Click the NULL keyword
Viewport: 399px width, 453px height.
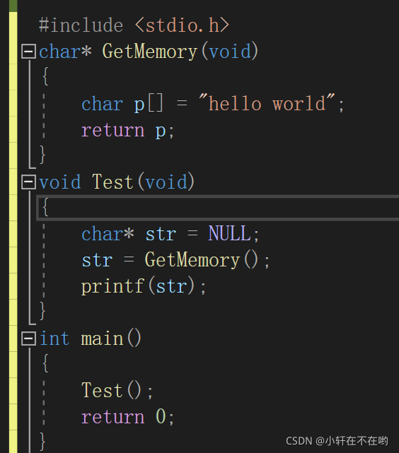pos(230,233)
